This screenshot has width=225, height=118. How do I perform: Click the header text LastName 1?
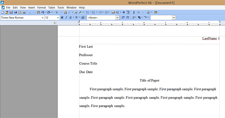(x=211, y=39)
